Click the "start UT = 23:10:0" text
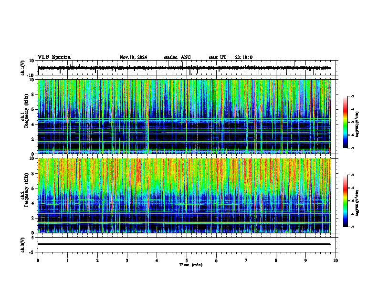This screenshot has height=292, width=378. click(231, 57)
